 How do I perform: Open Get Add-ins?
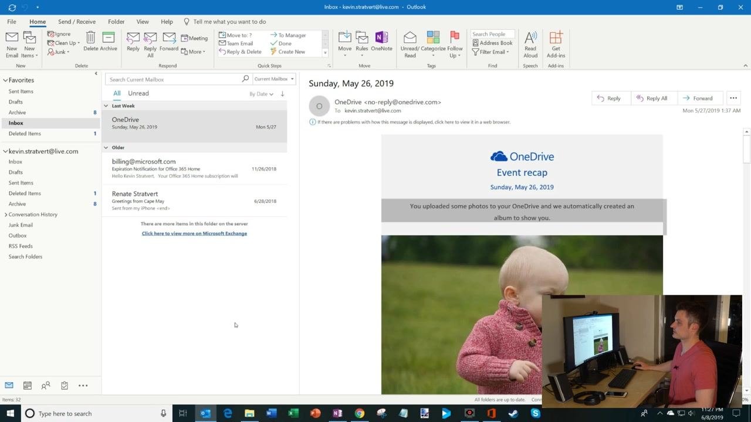click(x=556, y=45)
